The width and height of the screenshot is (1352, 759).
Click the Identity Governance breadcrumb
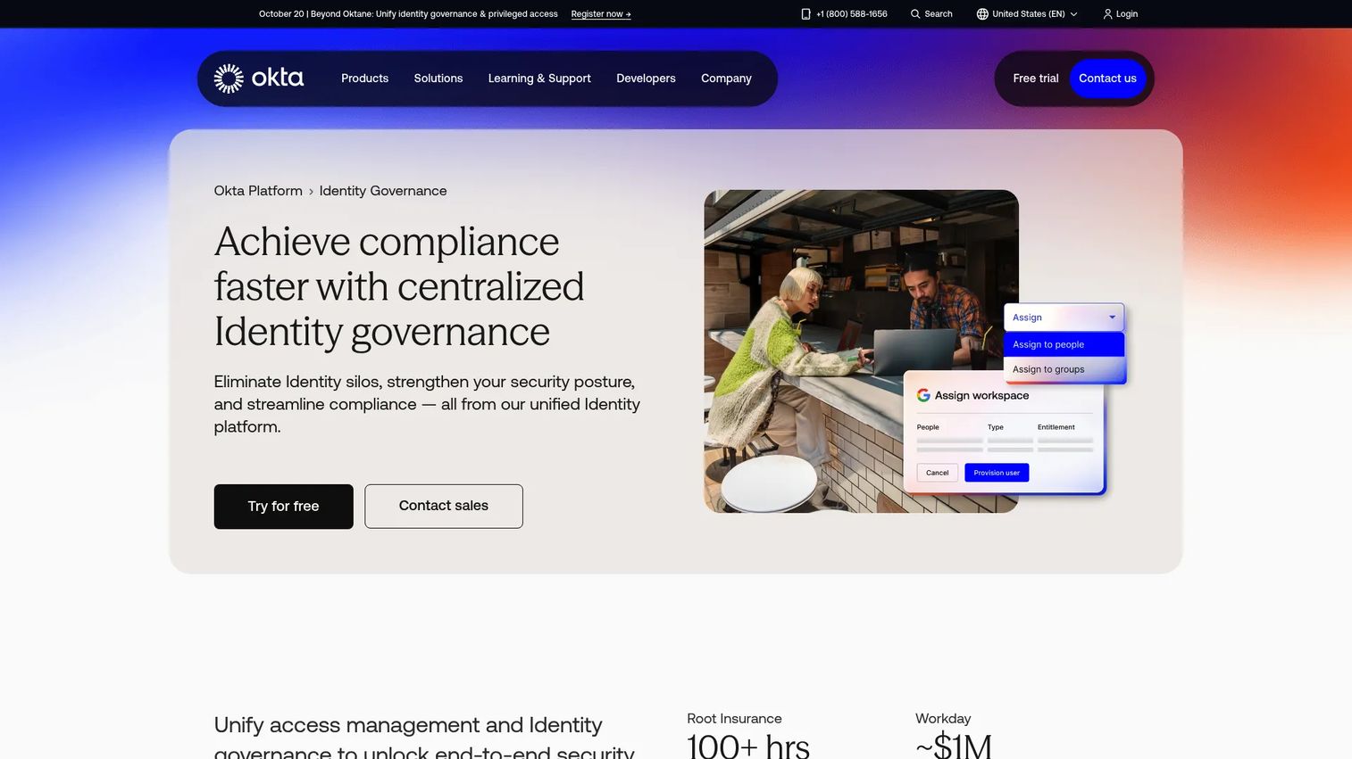pos(383,191)
